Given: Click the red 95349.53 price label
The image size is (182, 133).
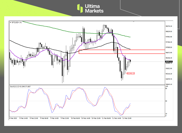Looking at the screenshot, I should pos(131,73).
